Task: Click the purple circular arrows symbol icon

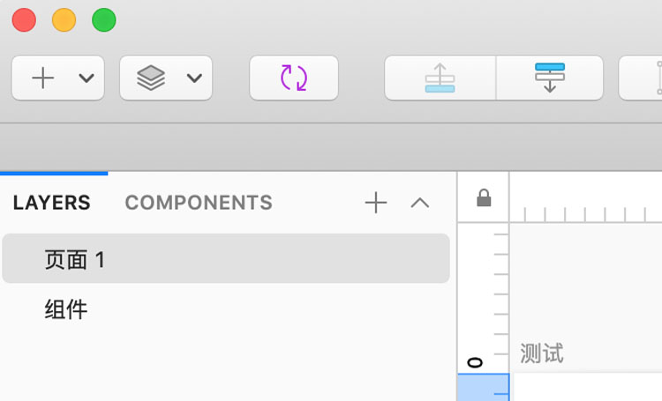Action: coord(294,78)
